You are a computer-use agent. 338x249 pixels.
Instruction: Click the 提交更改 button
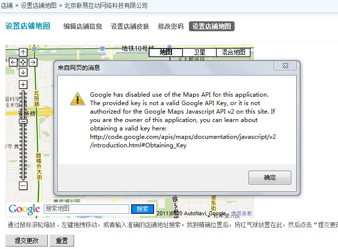tap(26, 241)
